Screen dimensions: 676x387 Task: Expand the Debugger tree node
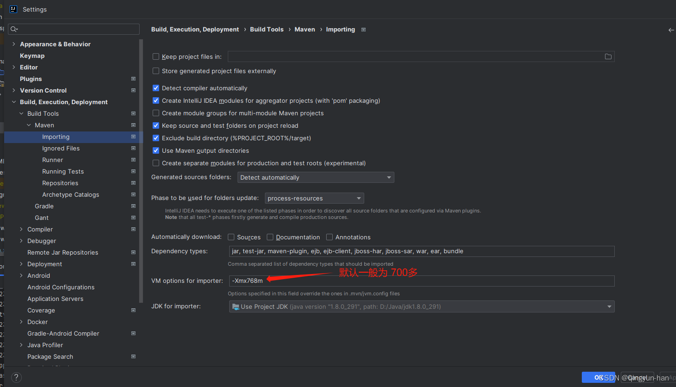(x=21, y=241)
